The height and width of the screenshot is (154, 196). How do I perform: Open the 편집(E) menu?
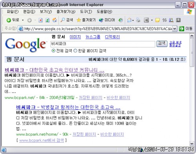[29, 12]
